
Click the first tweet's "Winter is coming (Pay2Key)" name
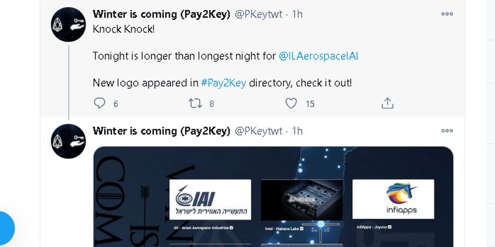tap(161, 14)
